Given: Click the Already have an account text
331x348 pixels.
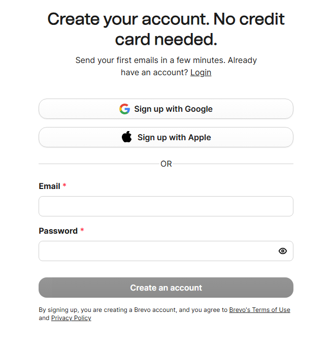Looking at the screenshot, I should (x=154, y=72).
